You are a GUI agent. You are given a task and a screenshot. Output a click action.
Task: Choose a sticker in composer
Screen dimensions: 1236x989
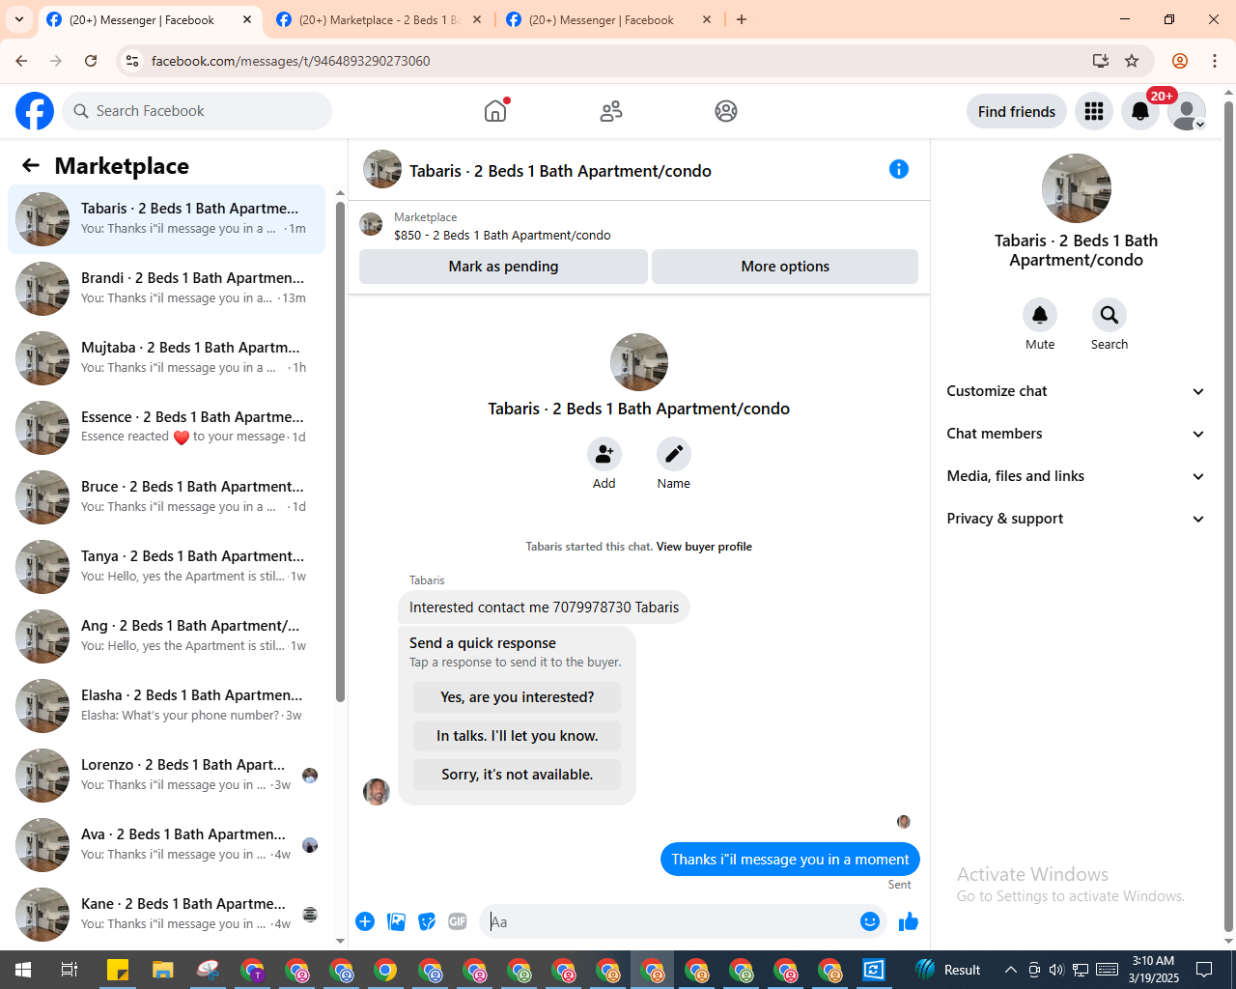coord(427,921)
